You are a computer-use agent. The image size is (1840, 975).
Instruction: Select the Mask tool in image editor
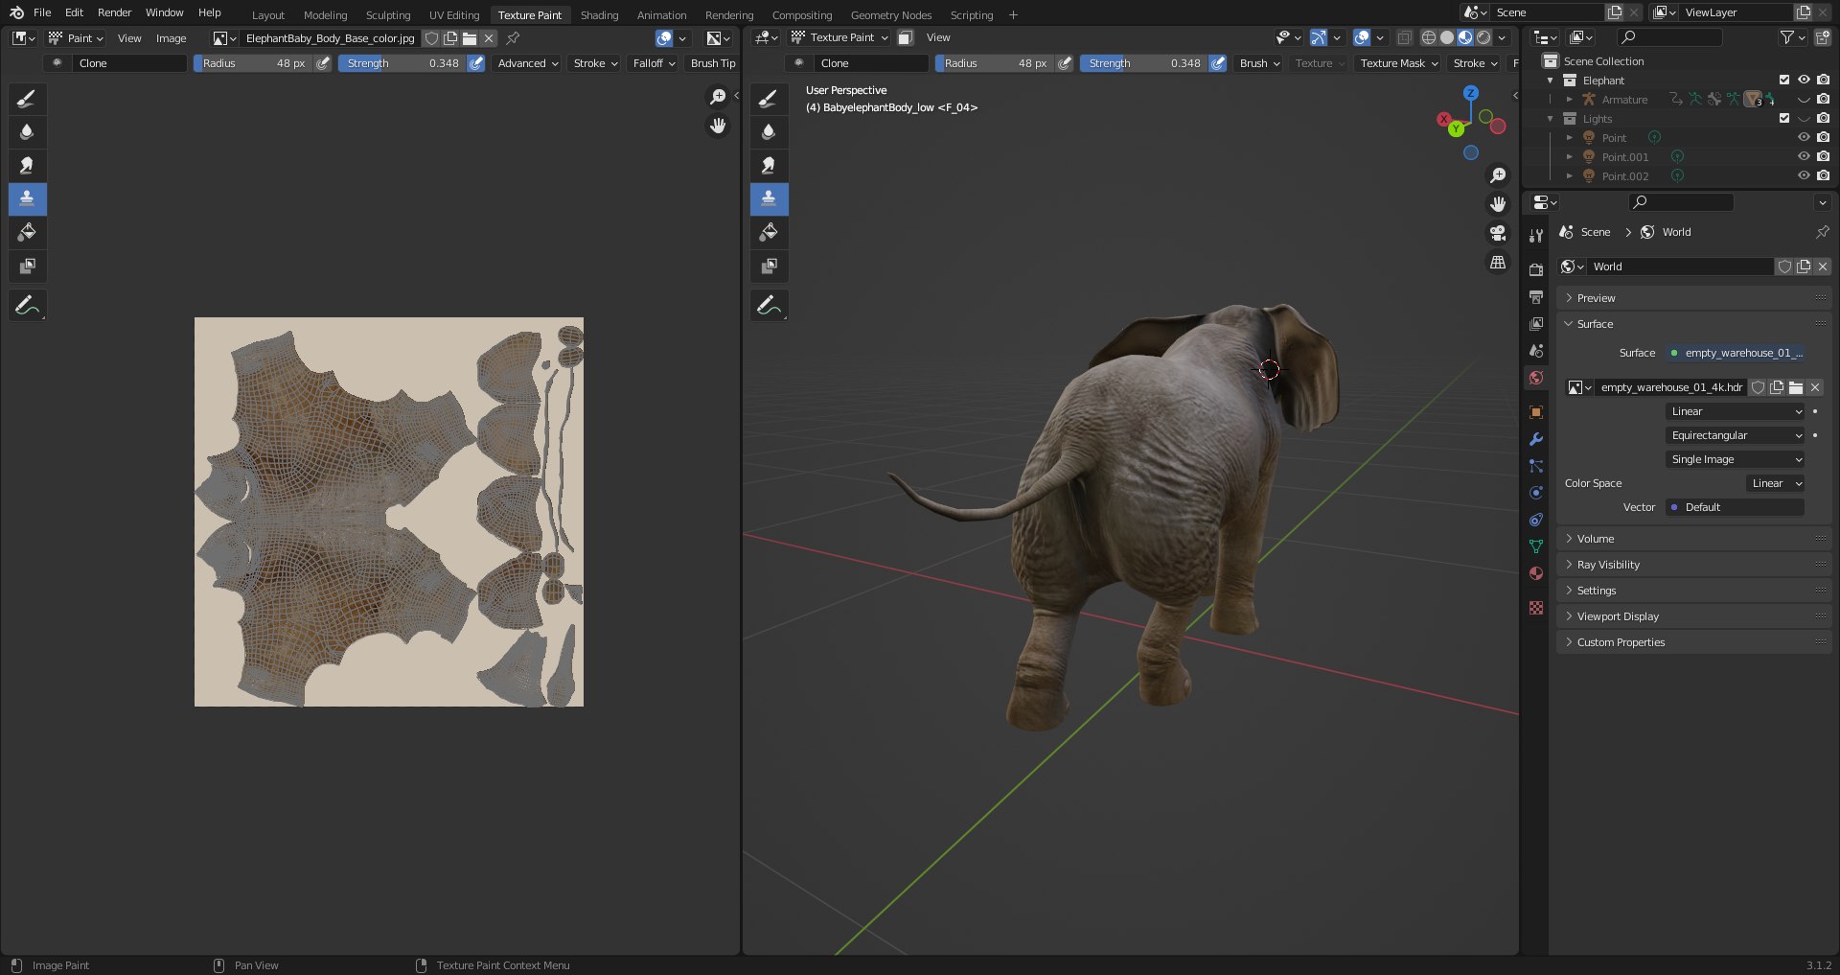click(27, 267)
